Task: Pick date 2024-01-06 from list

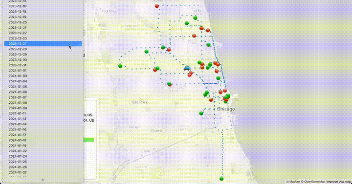Action: [43, 92]
